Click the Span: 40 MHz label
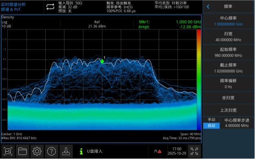 pyautogui.click(x=191, y=134)
